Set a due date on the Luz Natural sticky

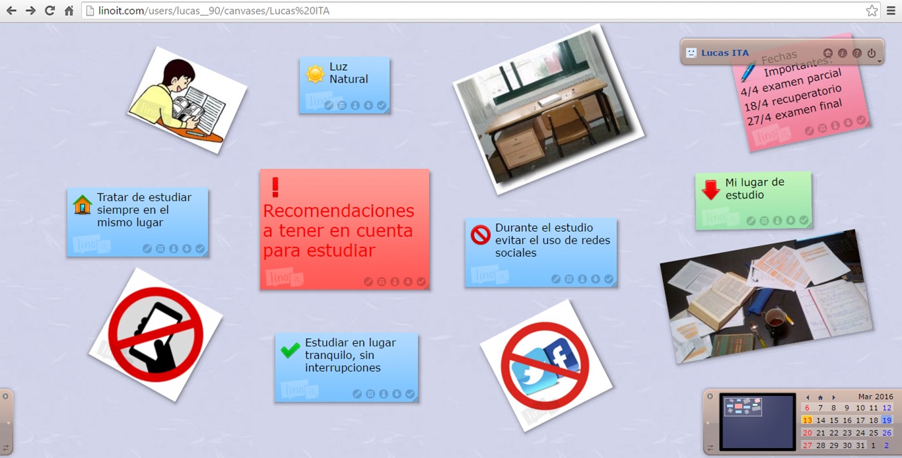pyautogui.click(x=342, y=106)
